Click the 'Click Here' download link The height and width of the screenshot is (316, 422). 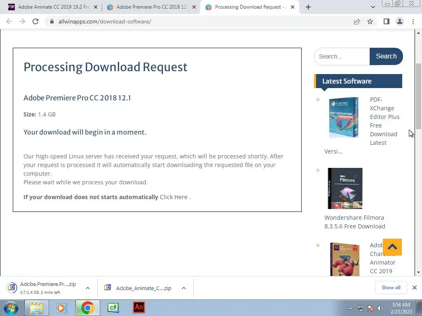(173, 197)
